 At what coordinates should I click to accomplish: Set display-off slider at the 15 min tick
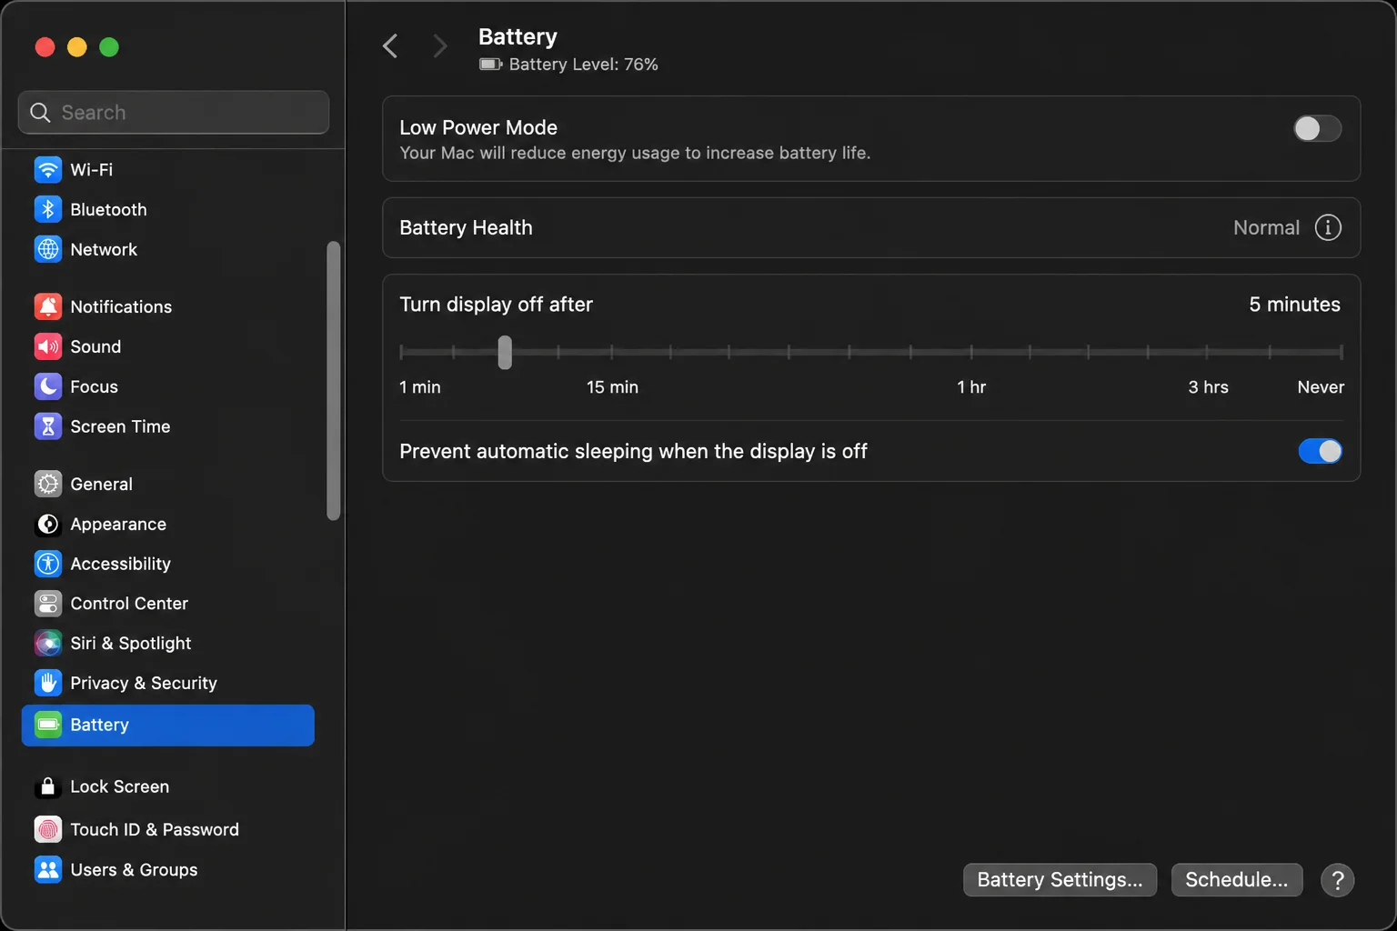click(x=612, y=352)
